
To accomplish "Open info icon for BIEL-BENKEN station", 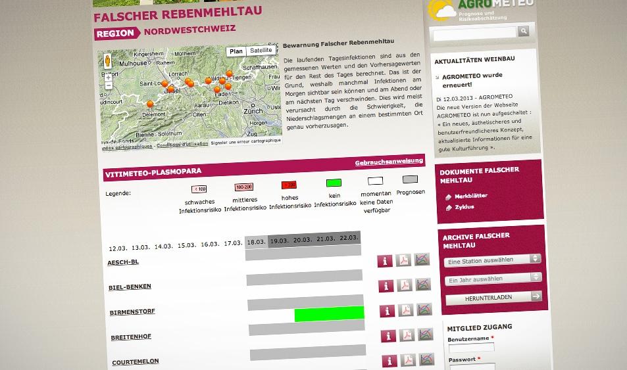I will click(x=386, y=286).
